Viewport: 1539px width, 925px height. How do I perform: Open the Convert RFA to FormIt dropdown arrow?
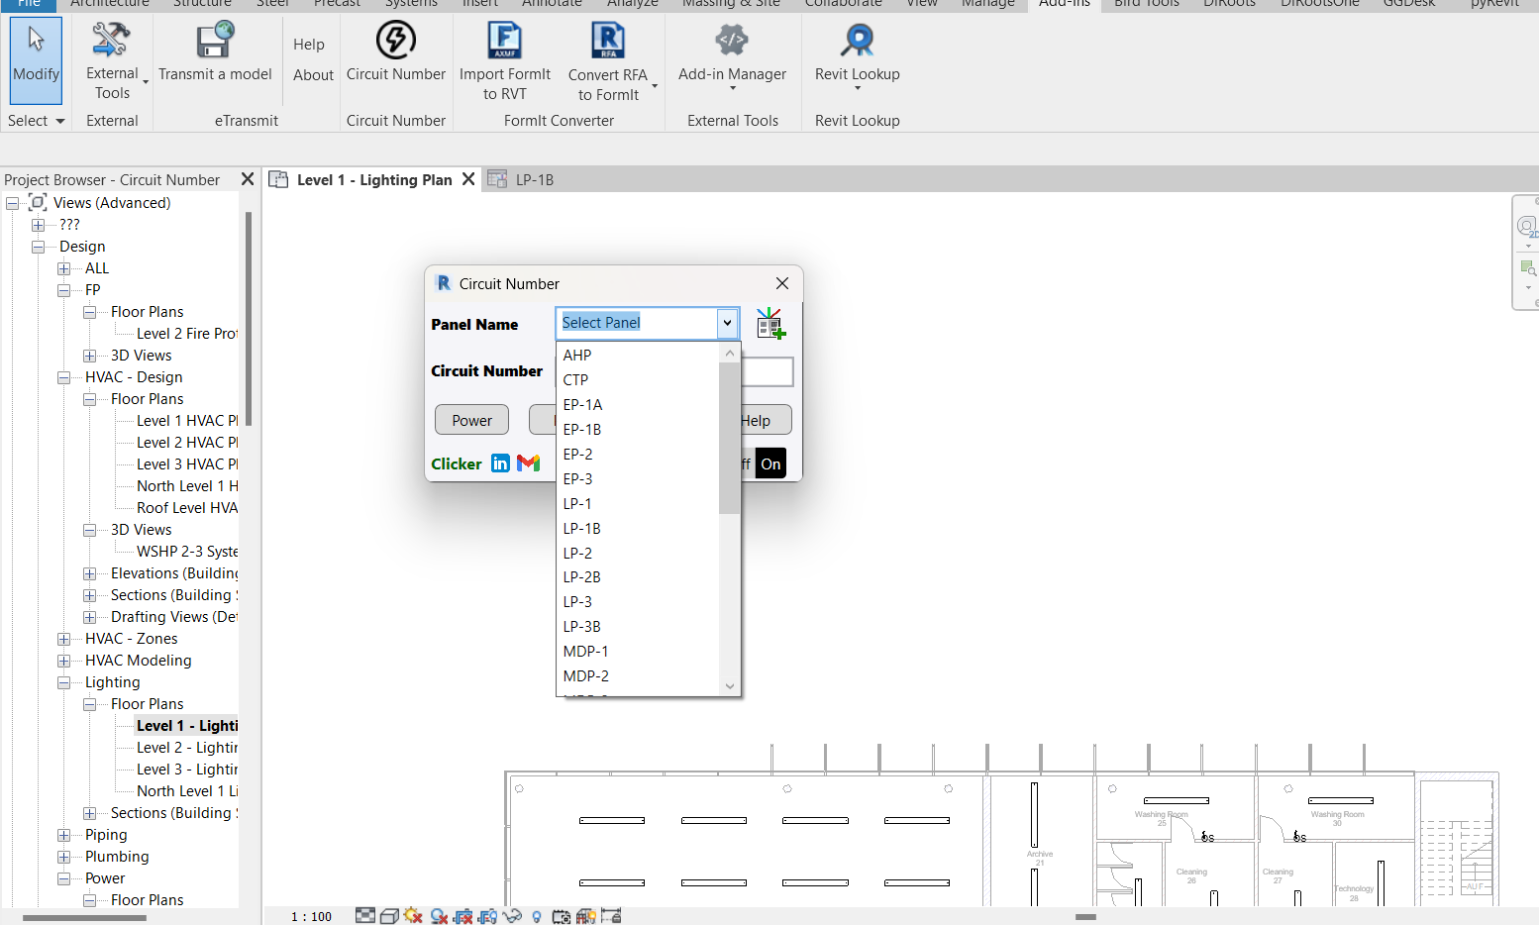(x=655, y=85)
